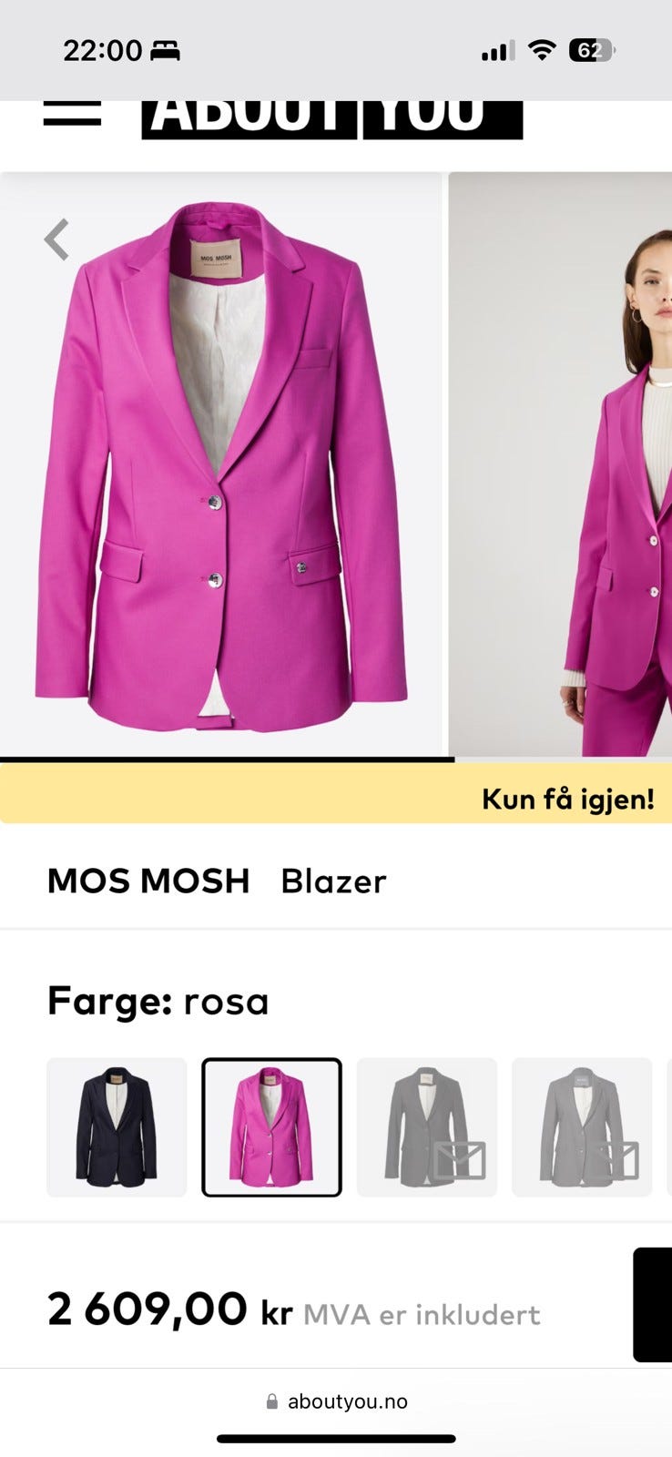Tap the aboutyou.no address bar
672x1457 pixels.
click(336, 1401)
